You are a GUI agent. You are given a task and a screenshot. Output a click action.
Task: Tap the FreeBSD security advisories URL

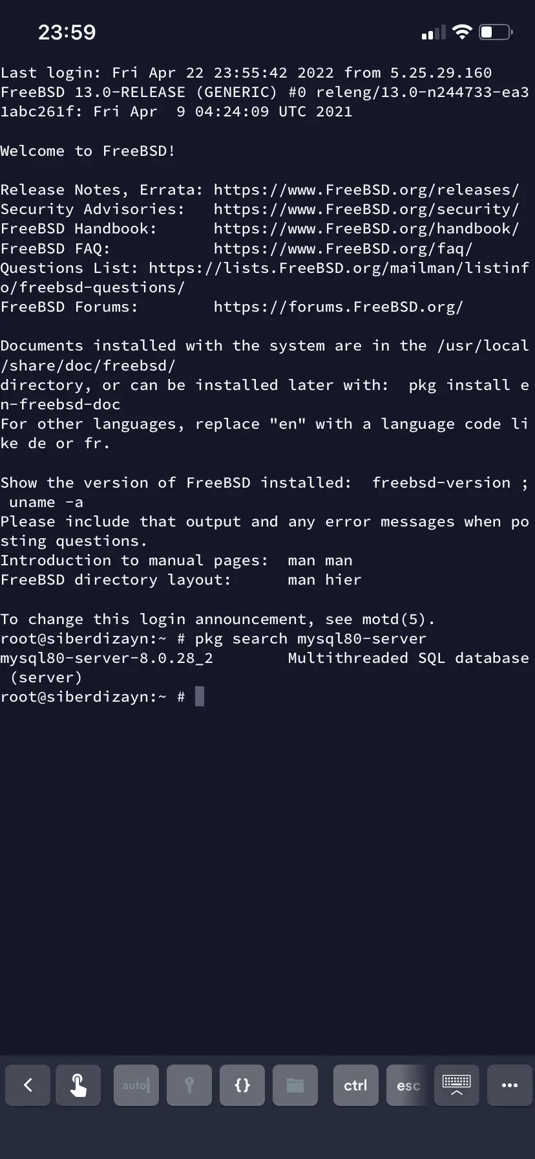[x=366, y=209]
